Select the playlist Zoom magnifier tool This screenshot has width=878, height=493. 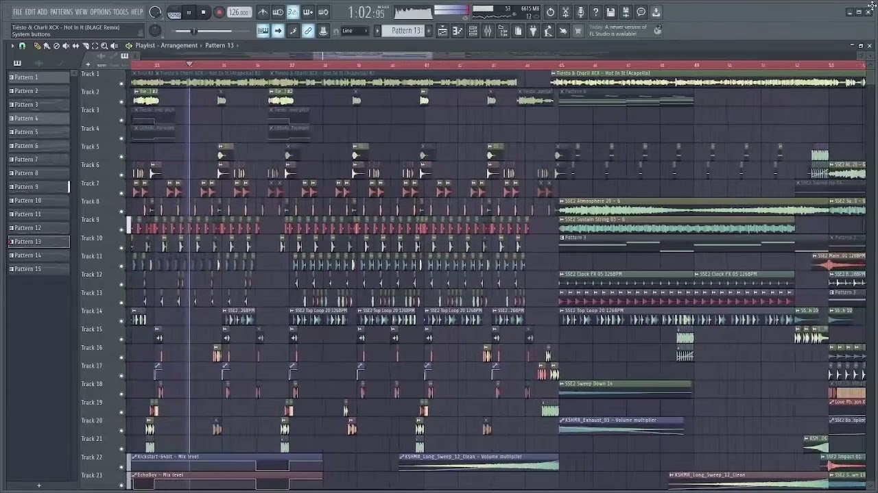[x=104, y=46]
